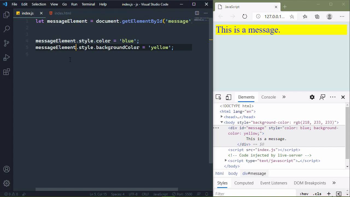350x197 pixels.
Task: Open the browser Favorites list
Action: [305, 16]
